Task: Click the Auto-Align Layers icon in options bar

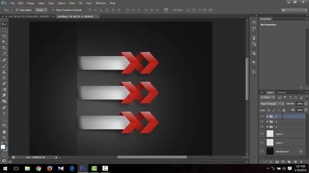Action: click(x=166, y=10)
